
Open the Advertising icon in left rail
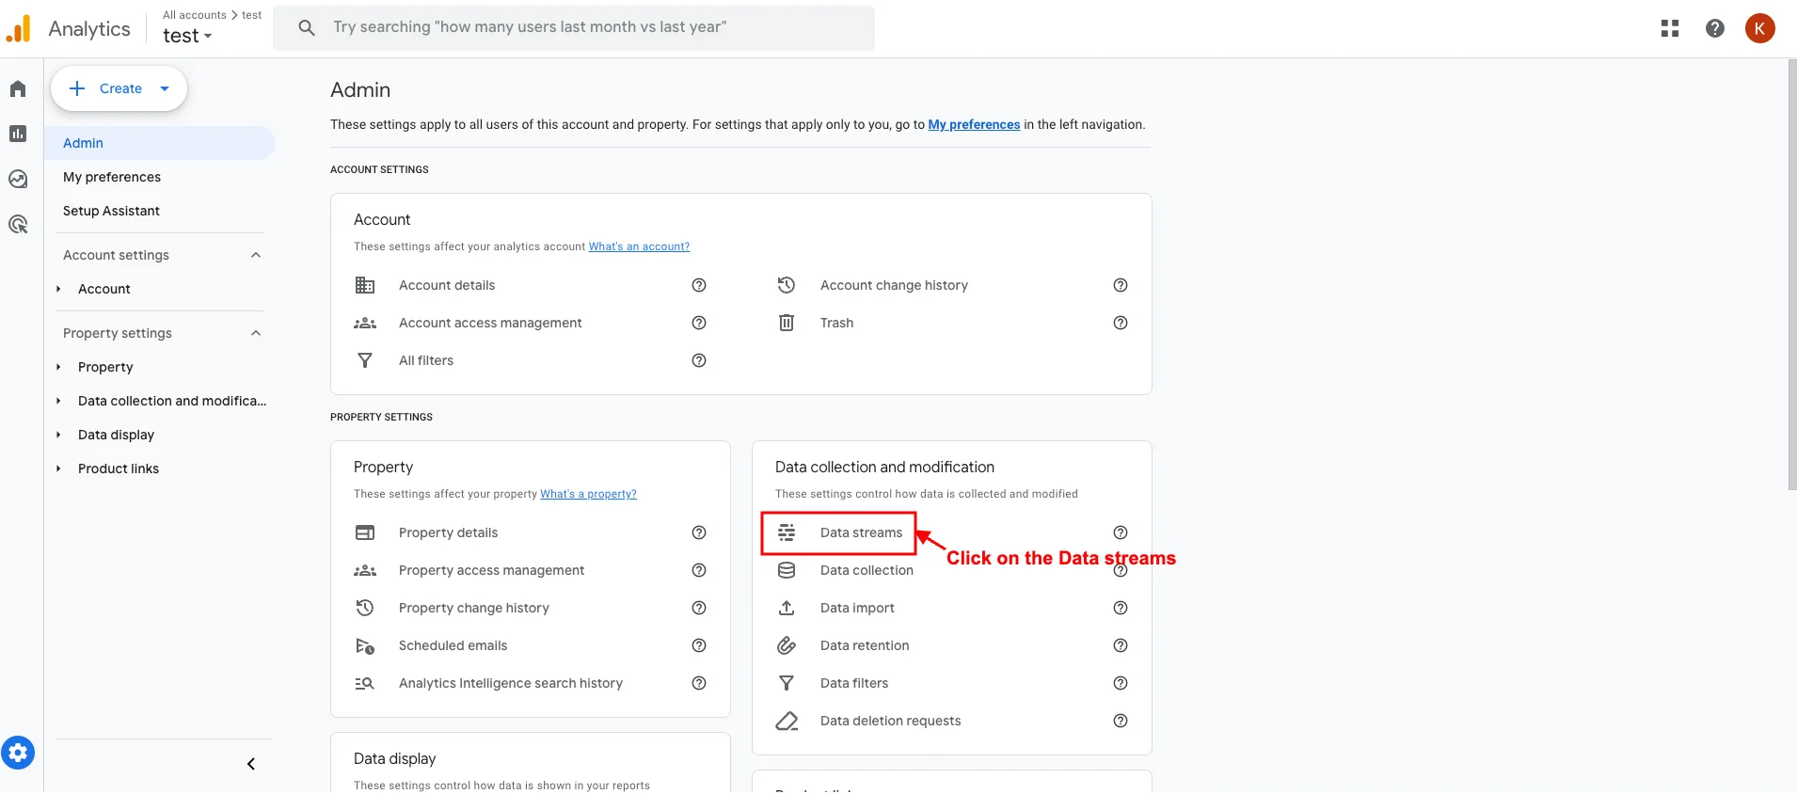[x=18, y=224]
